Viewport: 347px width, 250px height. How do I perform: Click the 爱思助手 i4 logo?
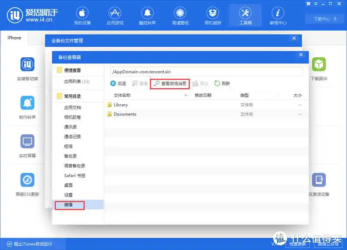[x=32, y=15]
